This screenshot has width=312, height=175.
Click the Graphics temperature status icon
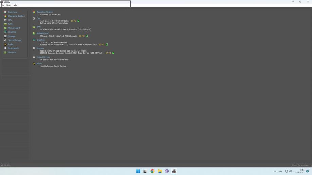coord(107,44)
